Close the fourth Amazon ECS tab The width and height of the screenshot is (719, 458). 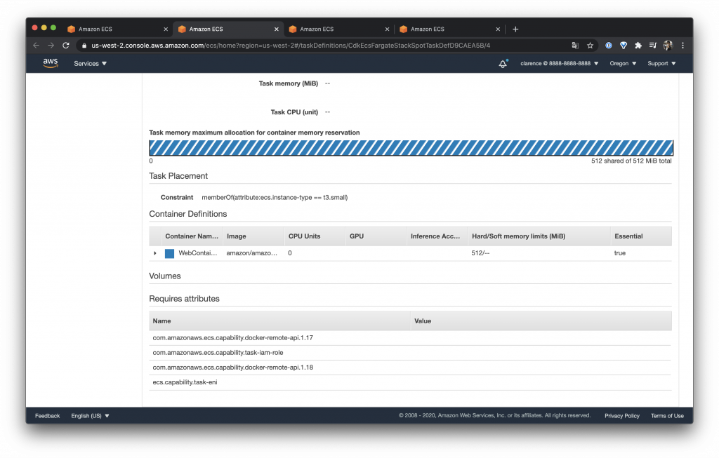pyautogui.click(x=498, y=29)
